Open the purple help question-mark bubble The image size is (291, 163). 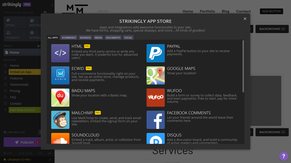coord(284,156)
